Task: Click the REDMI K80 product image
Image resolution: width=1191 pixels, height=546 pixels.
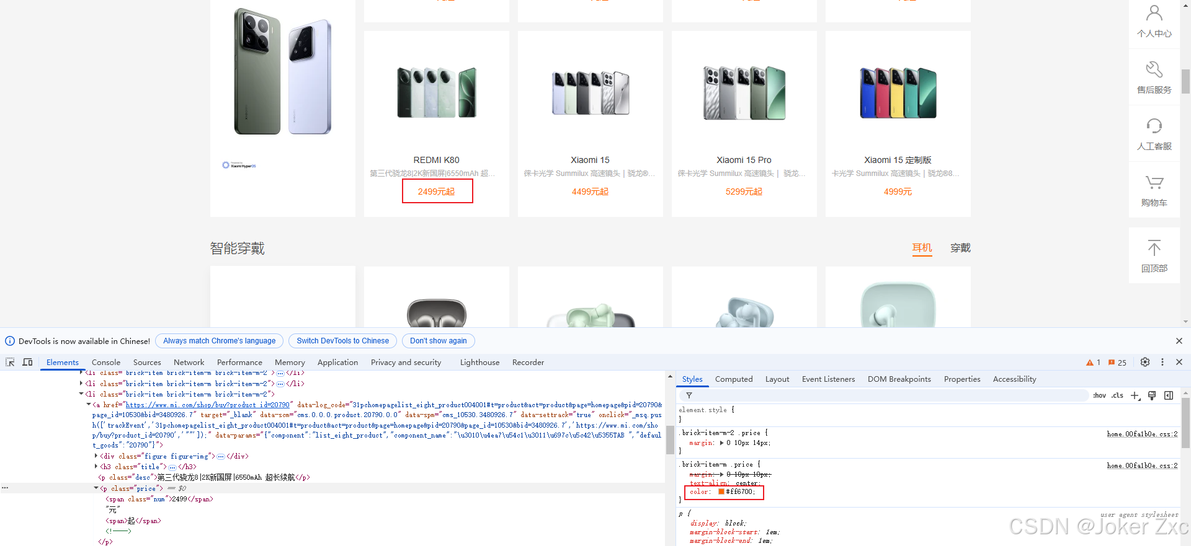Action: (437, 93)
